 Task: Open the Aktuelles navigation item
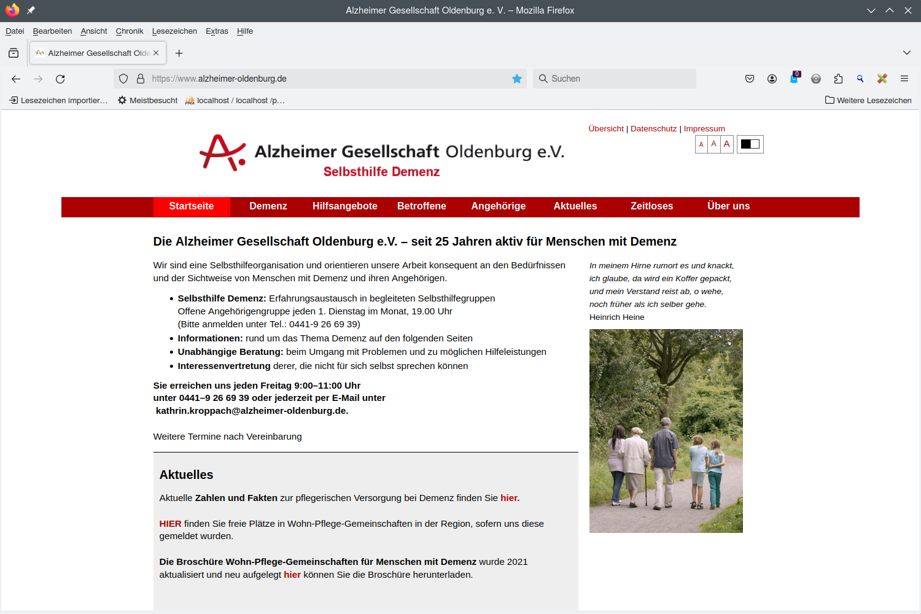575,206
